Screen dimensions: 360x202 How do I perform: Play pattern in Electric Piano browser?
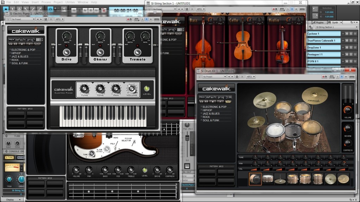(30, 44)
